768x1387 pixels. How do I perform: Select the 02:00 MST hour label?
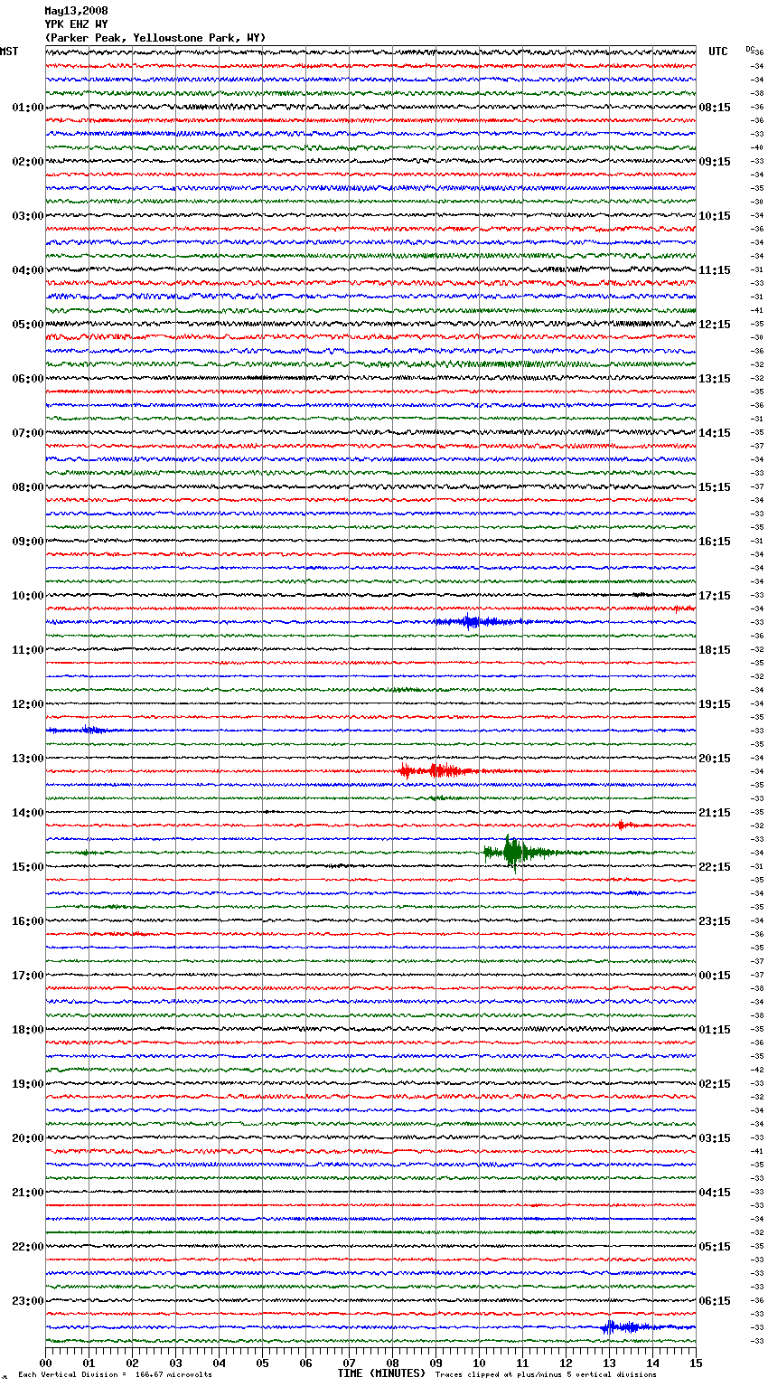click(x=28, y=162)
